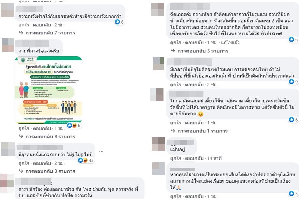Click the like count 3 on the กระบอกเสียง comment
The height and width of the screenshot is (200, 300).
293,193
